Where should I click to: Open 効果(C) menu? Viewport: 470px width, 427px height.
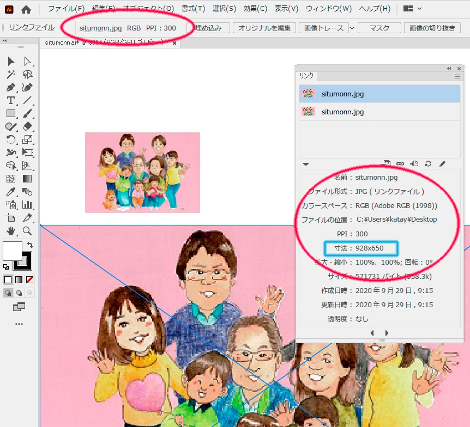[255, 8]
